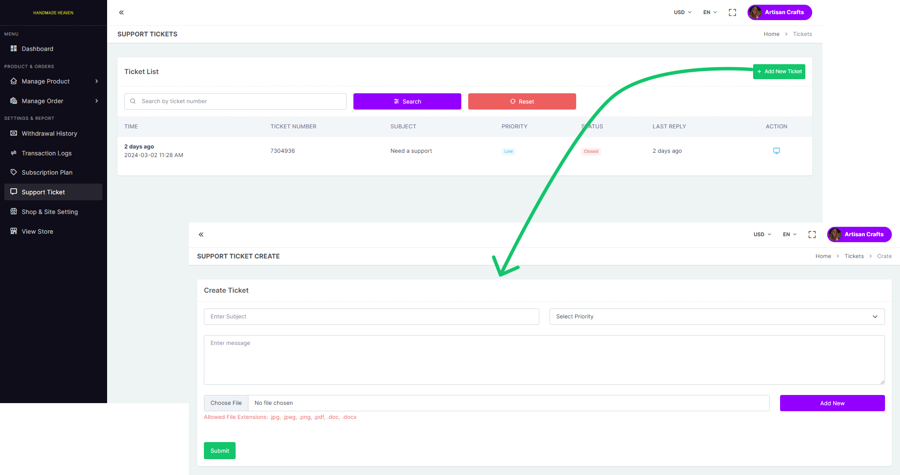900x475 pixels.
Task: Expand the Manage Product submenu
Action: click(96, 81)
